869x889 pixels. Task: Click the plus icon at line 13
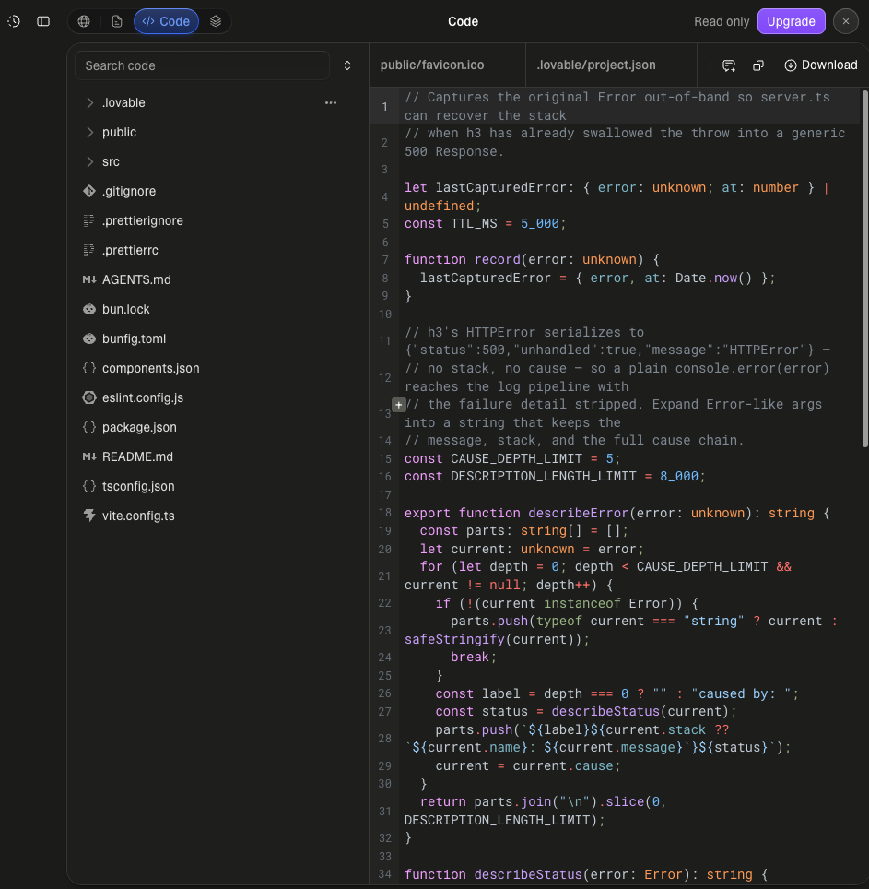399,405
